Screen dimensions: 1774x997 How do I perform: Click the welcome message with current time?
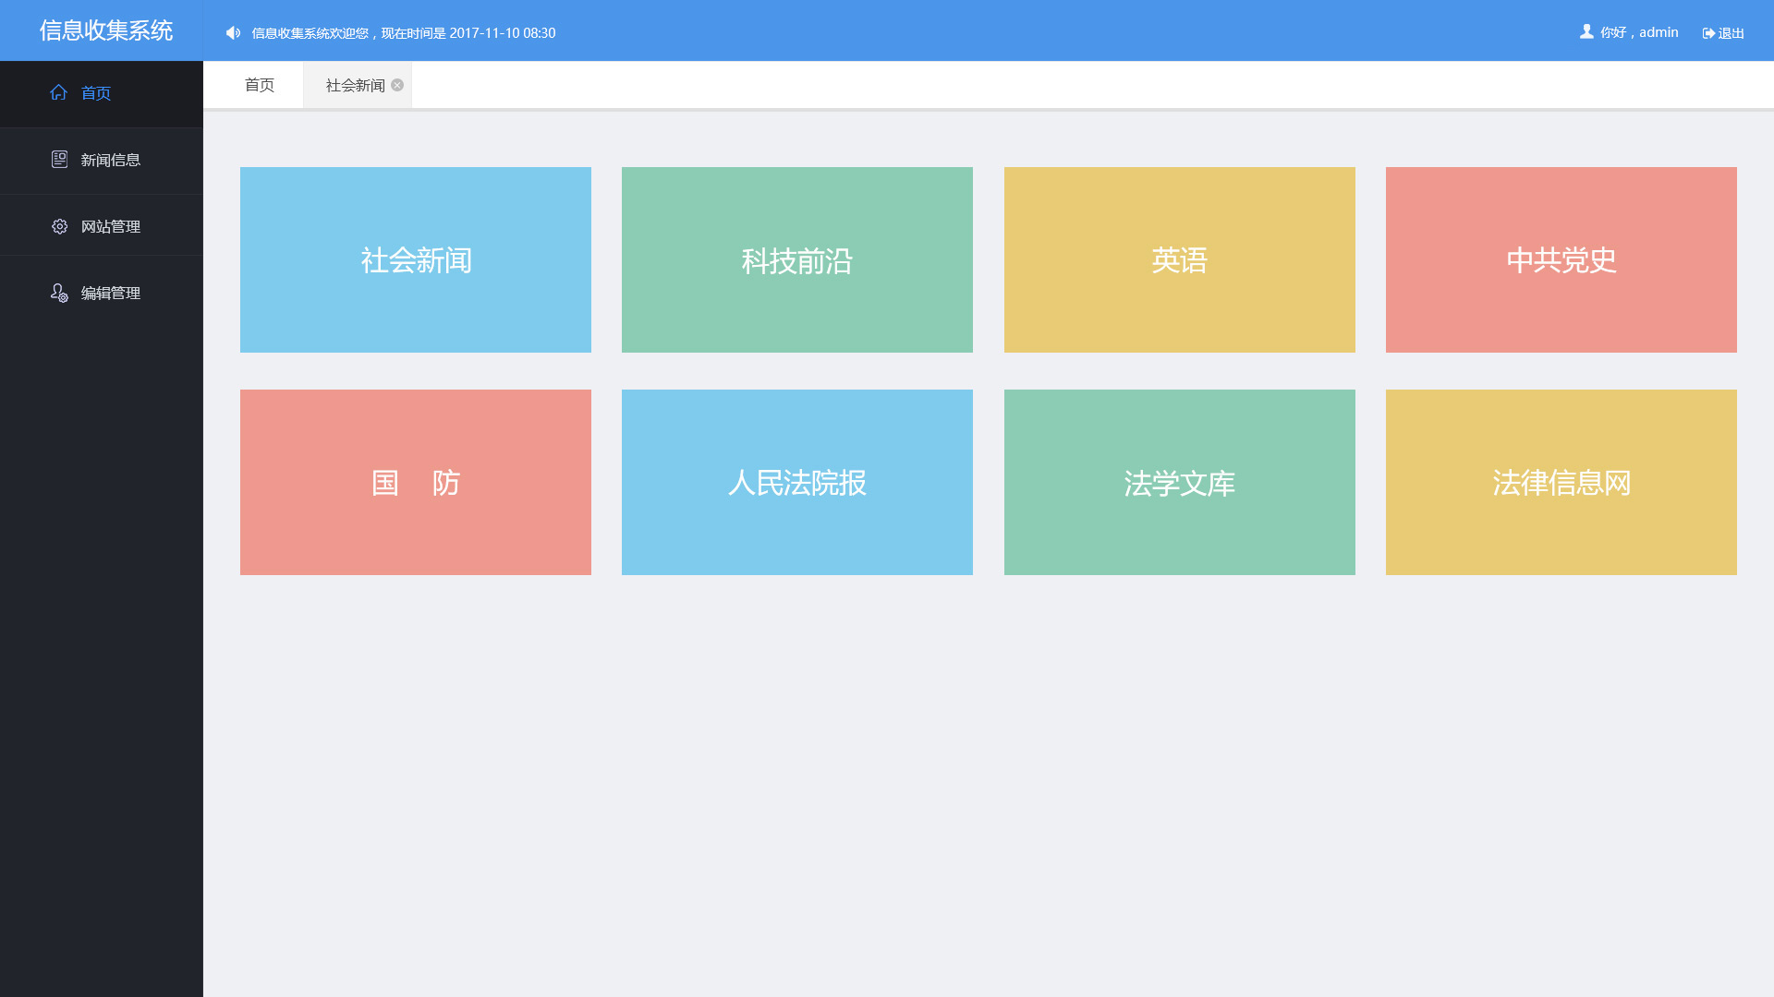404,33
